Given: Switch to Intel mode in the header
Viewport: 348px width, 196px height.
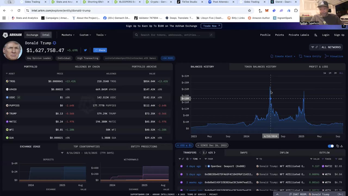Looking at the screenshot, I should pyautogui.click(x=46, y=35).
